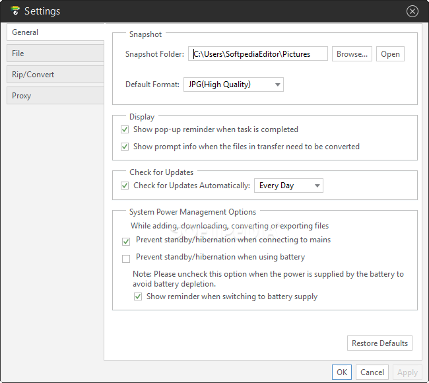Viewport: 429px width, 383px height.
Task: Open the Rip/Convert tab
Action: click(55, 75)
